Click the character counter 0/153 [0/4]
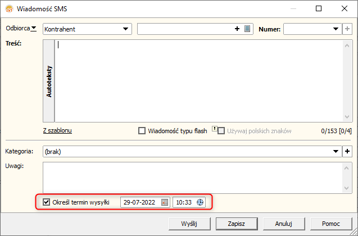The height and width of the screenshot is (236, 358). [x=336, y=131]
